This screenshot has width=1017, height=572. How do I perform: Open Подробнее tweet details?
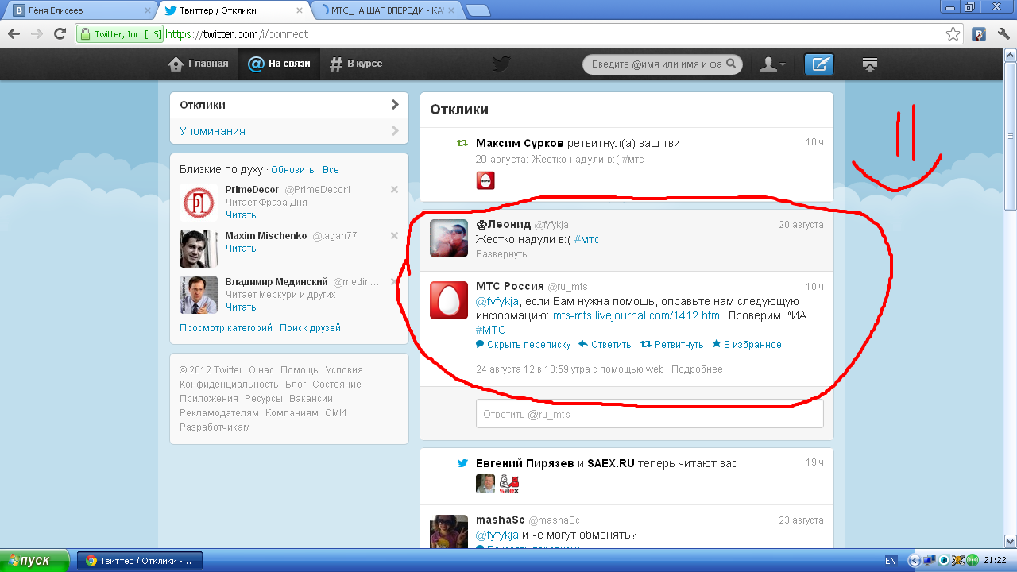[697, 369]
